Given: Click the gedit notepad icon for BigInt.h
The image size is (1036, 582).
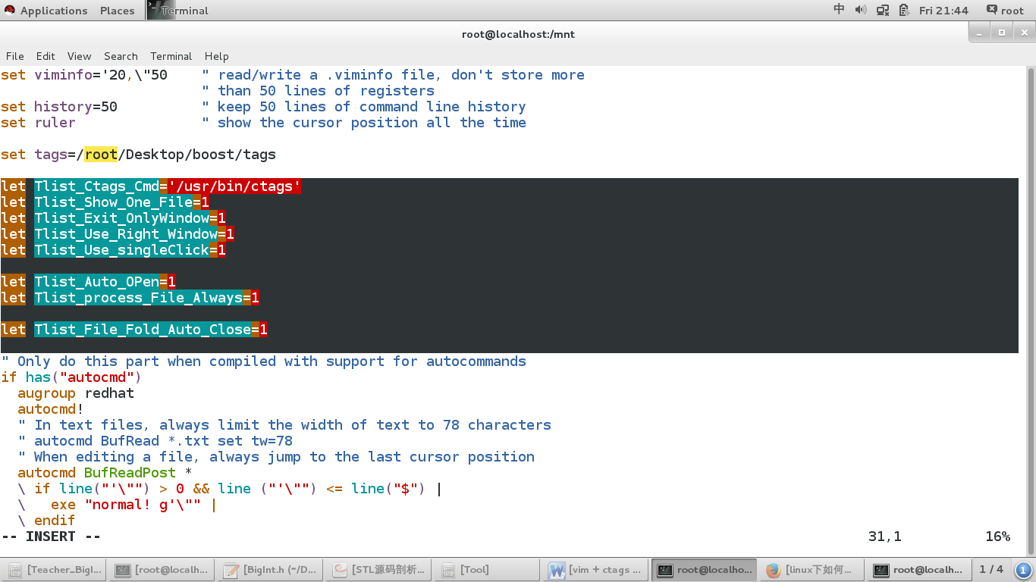Looking at the screenshot, I should coord(231,570).
